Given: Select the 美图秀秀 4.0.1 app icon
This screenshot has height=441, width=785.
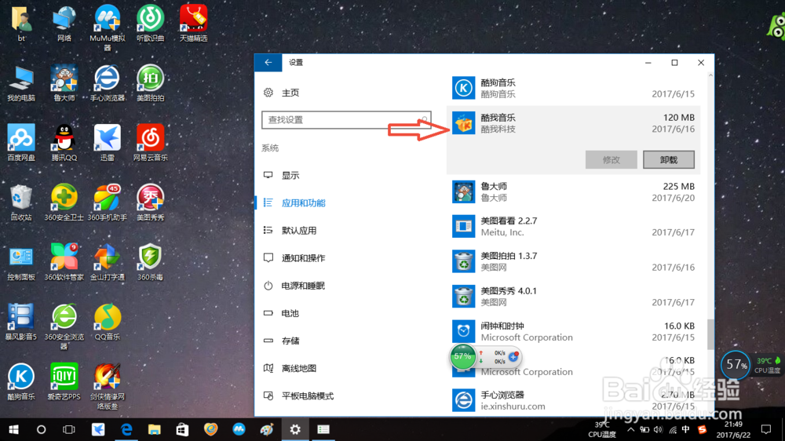Looking at the screenshot, I should pyautogui.click(x=464, y=297).
